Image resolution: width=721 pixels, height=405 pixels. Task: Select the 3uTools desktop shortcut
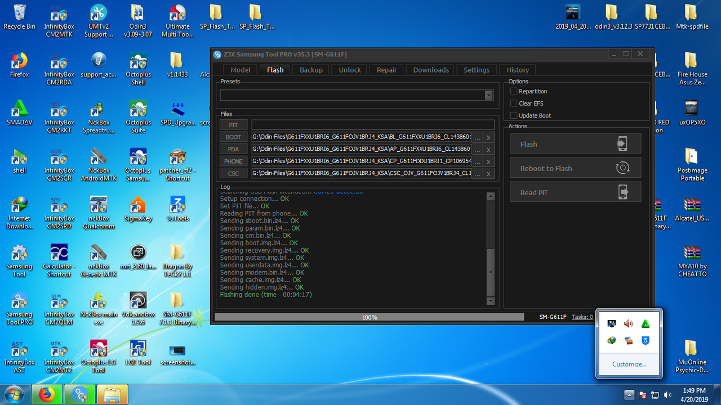point(177,209)
